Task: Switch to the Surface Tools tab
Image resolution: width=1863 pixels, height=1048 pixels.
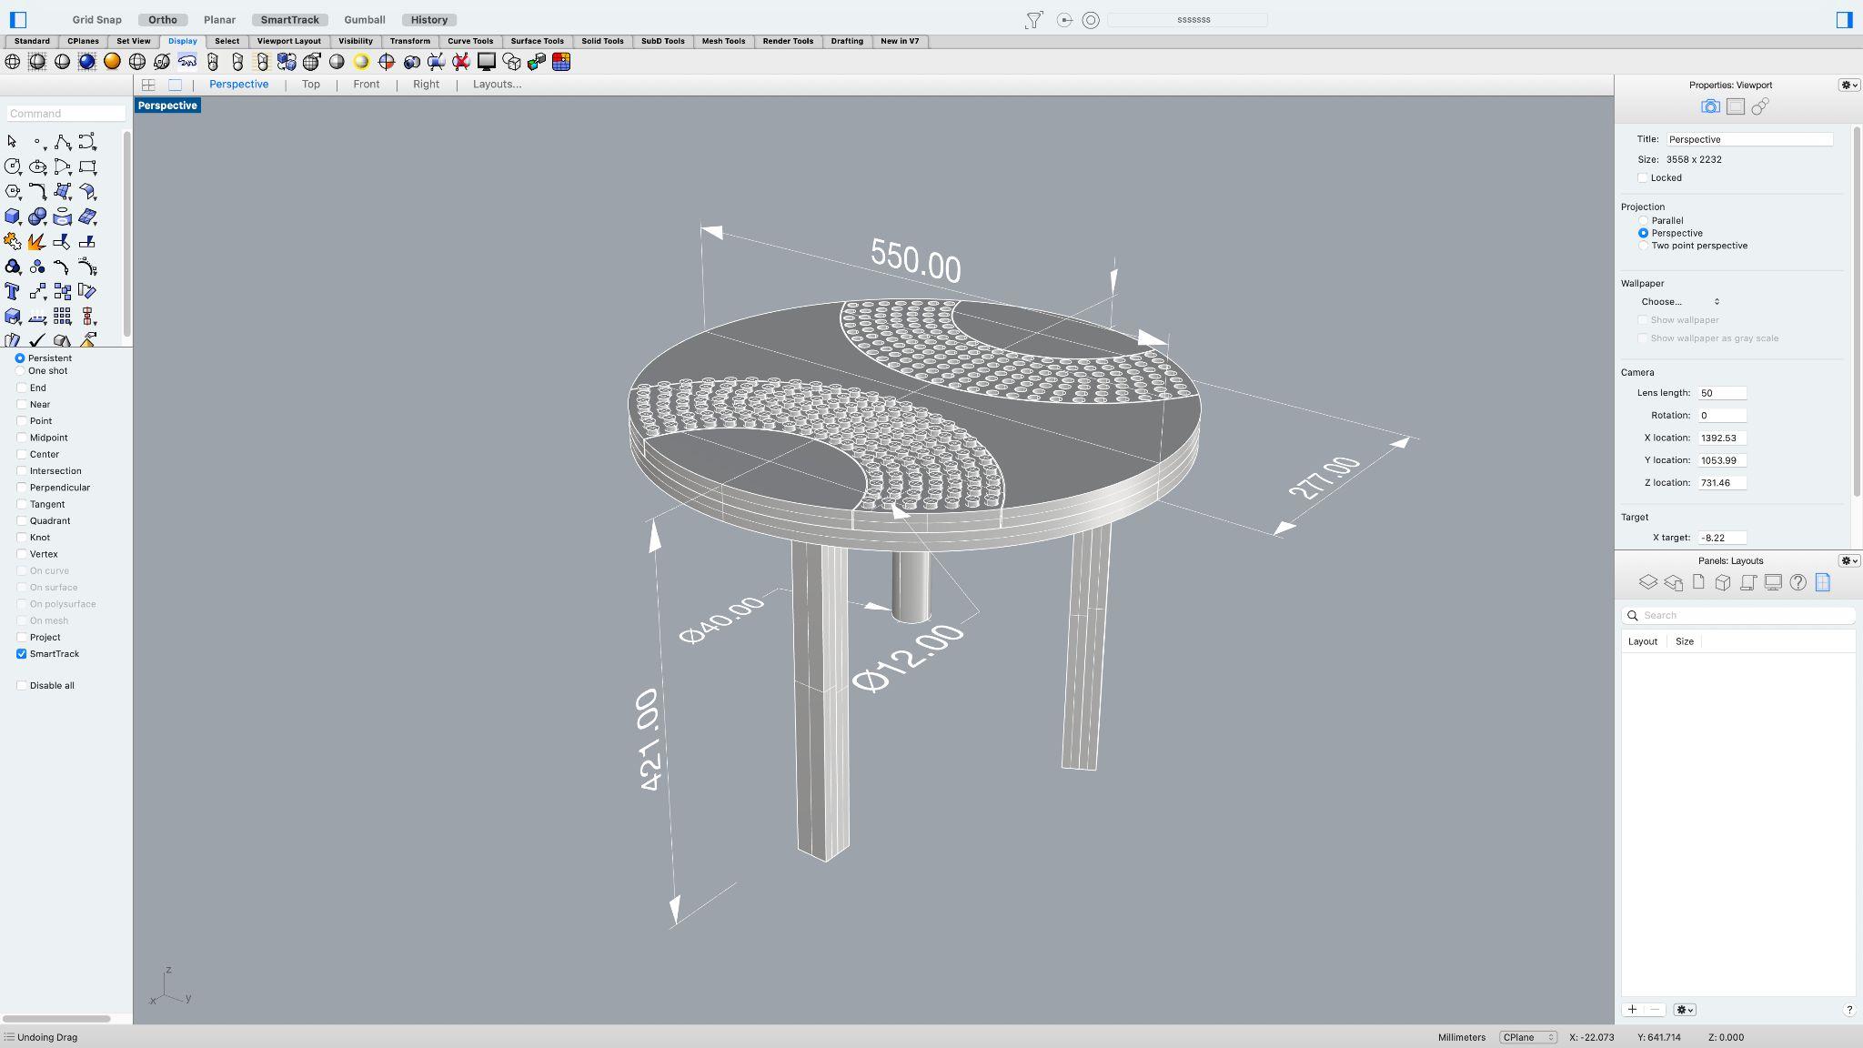Action: click(x=537, y=41)
